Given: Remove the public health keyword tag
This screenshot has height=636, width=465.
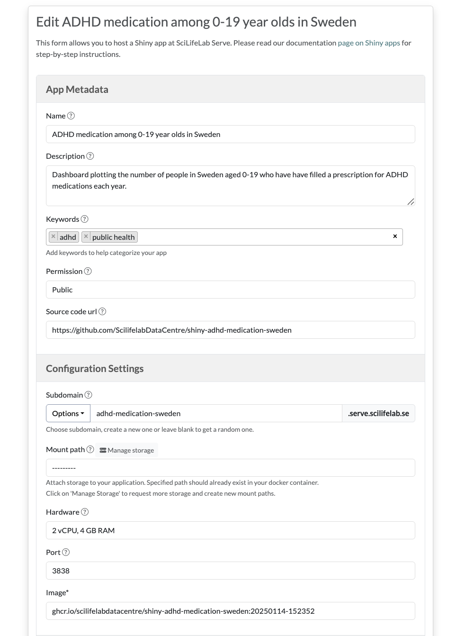Looking at the screenshot, I should tap(86, 236).
